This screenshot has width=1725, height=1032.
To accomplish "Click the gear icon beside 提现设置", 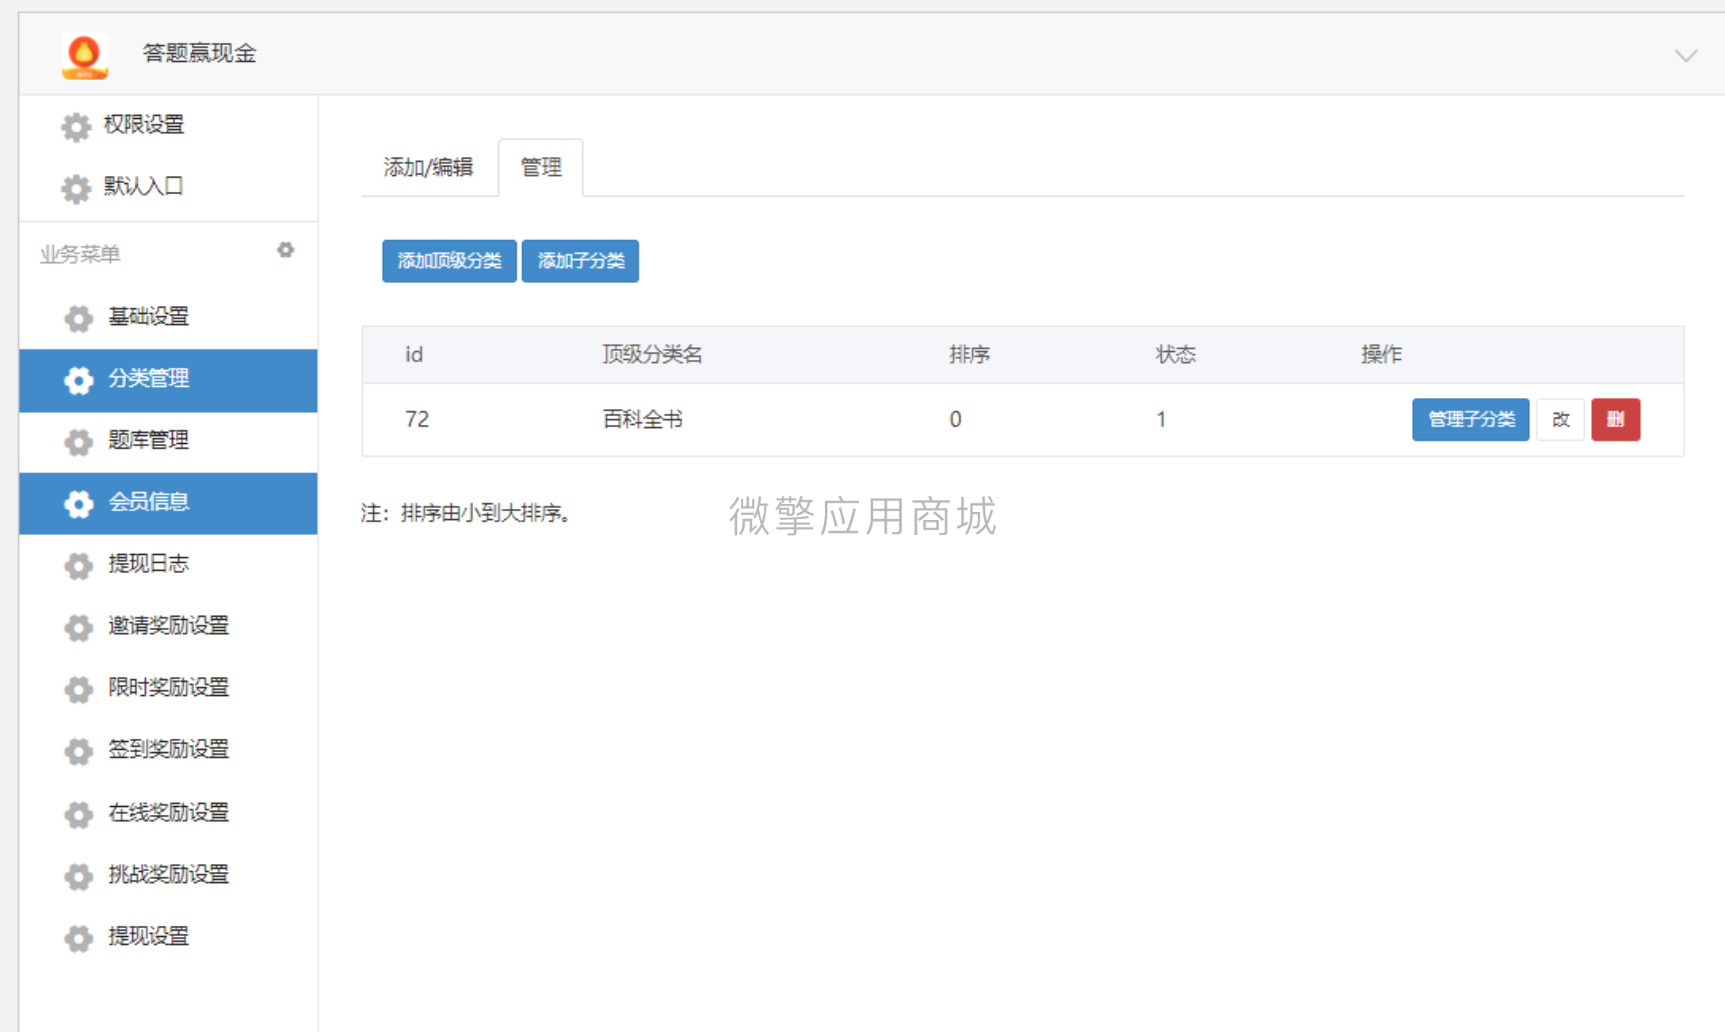I will point(78,938).
